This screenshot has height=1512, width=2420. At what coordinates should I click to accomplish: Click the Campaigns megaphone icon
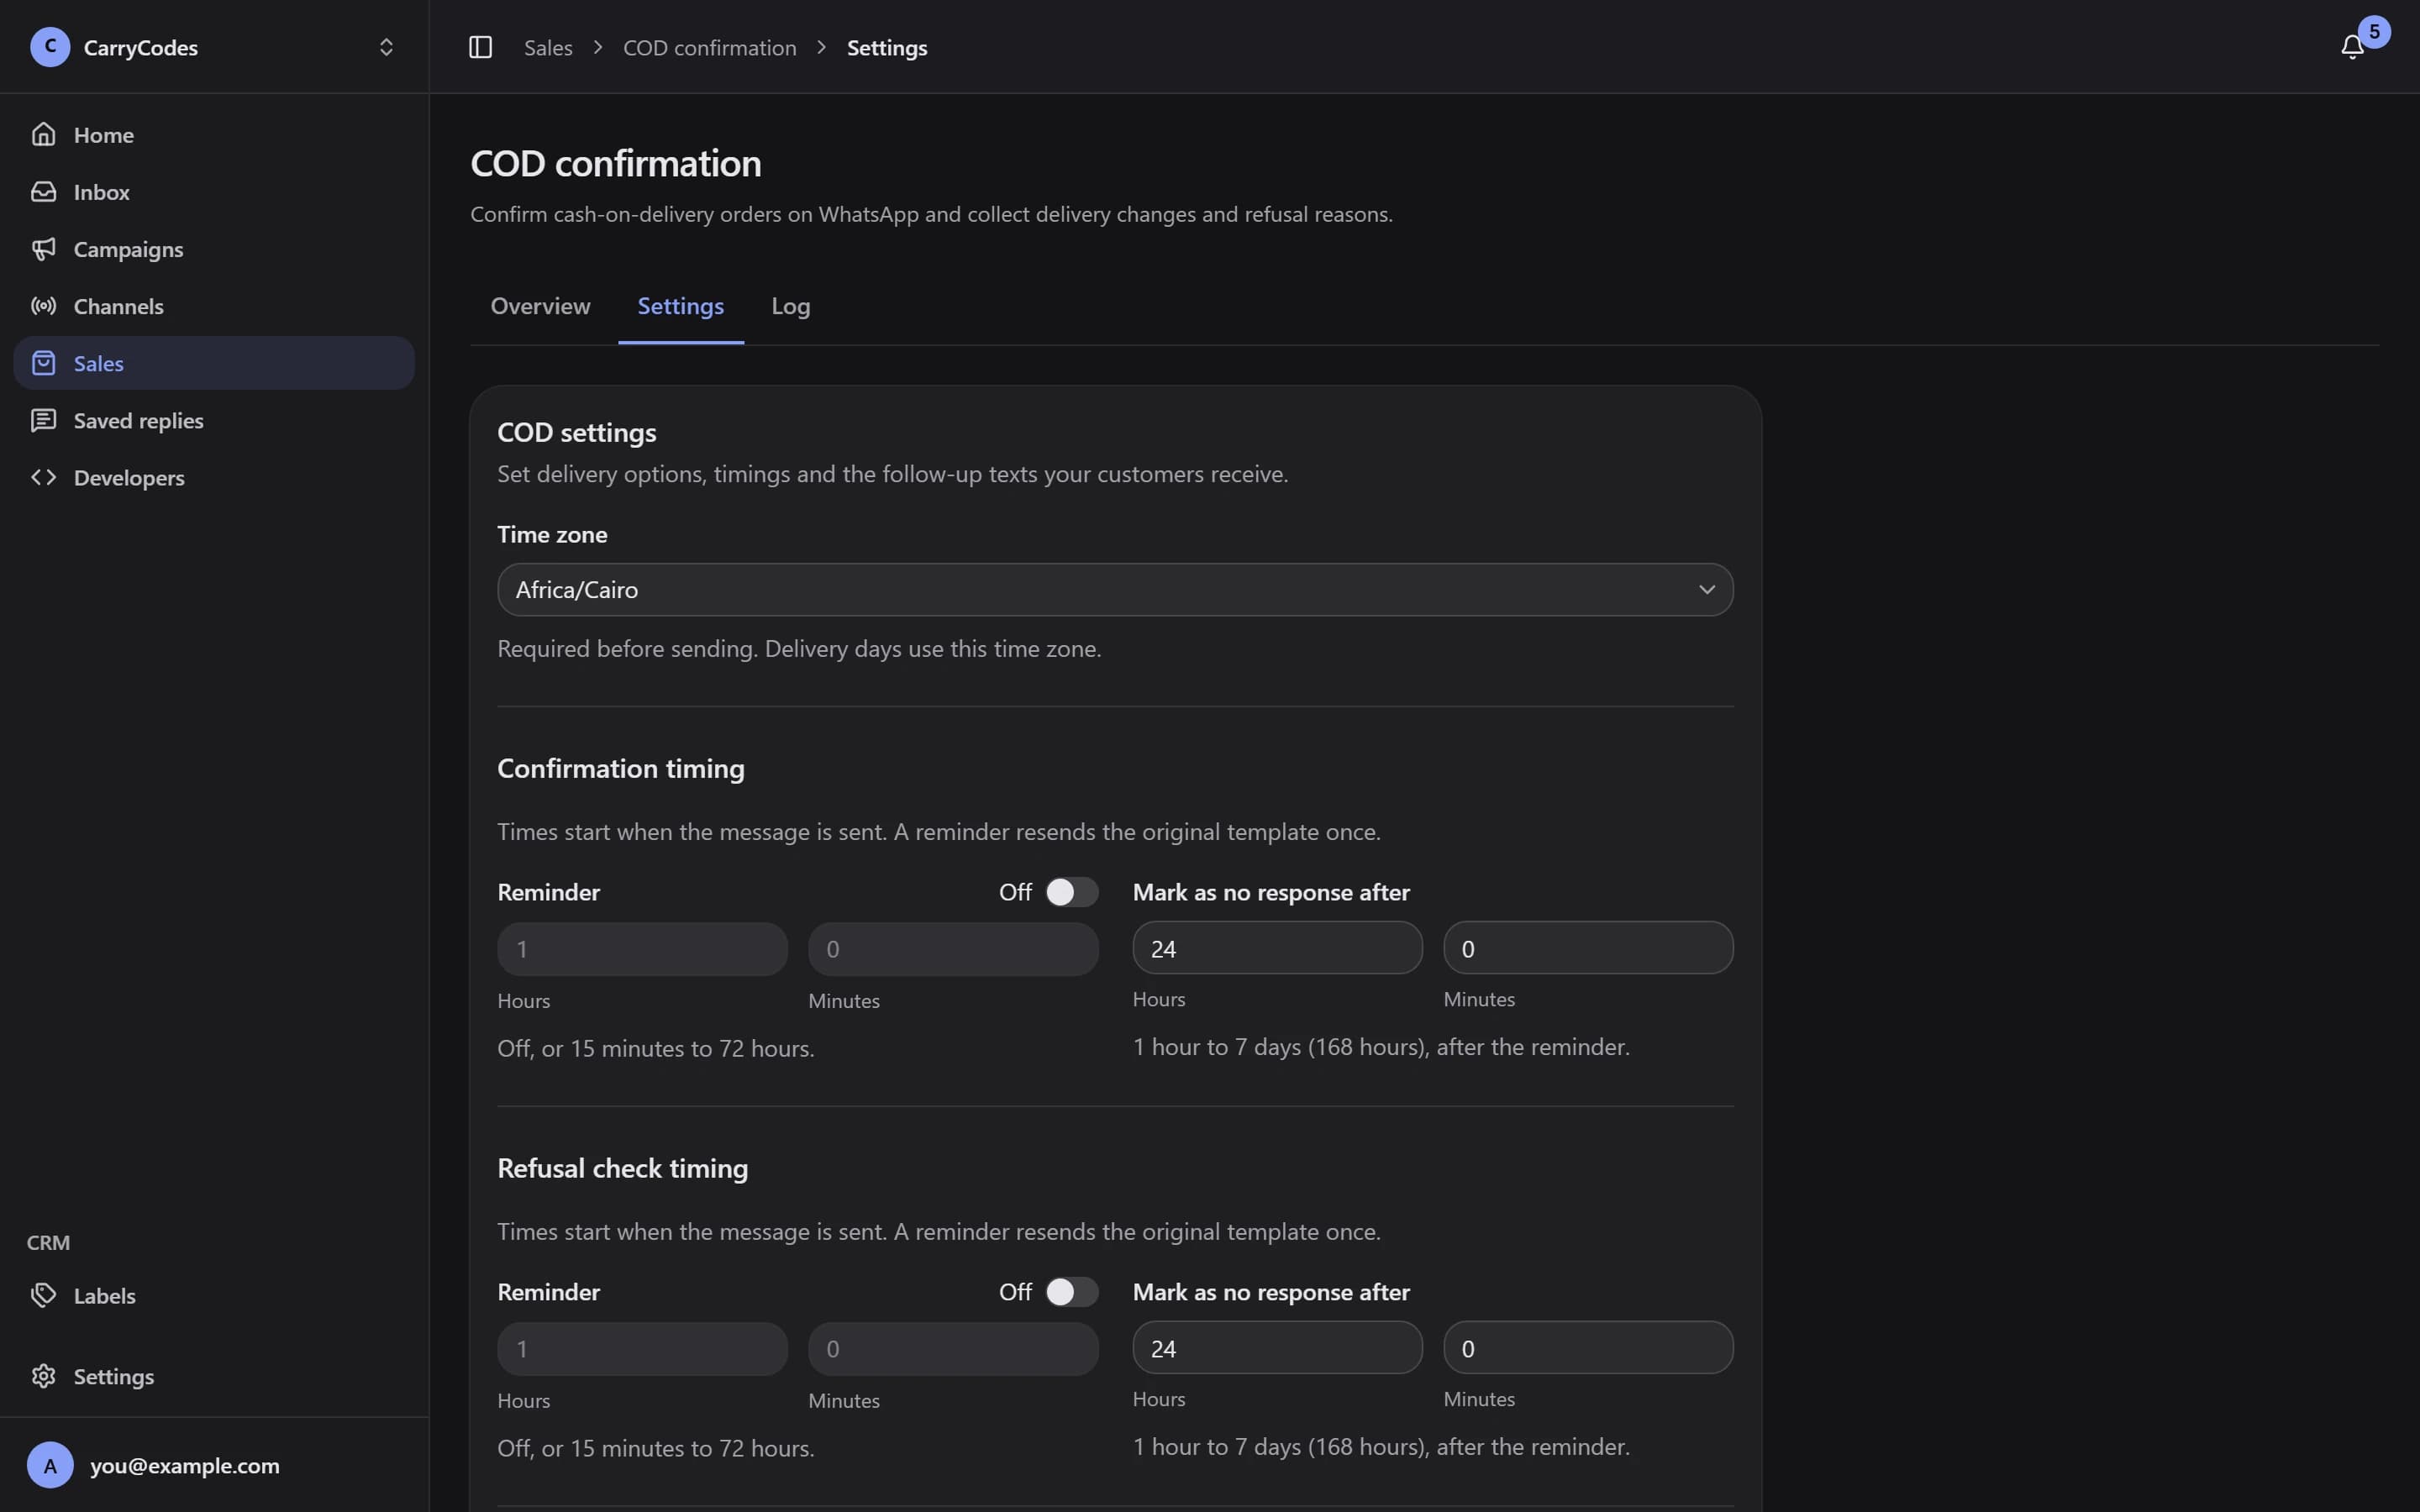[x=43, y=248]
